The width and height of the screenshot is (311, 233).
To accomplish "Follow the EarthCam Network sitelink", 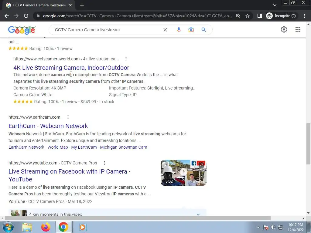I will (26, 147).
